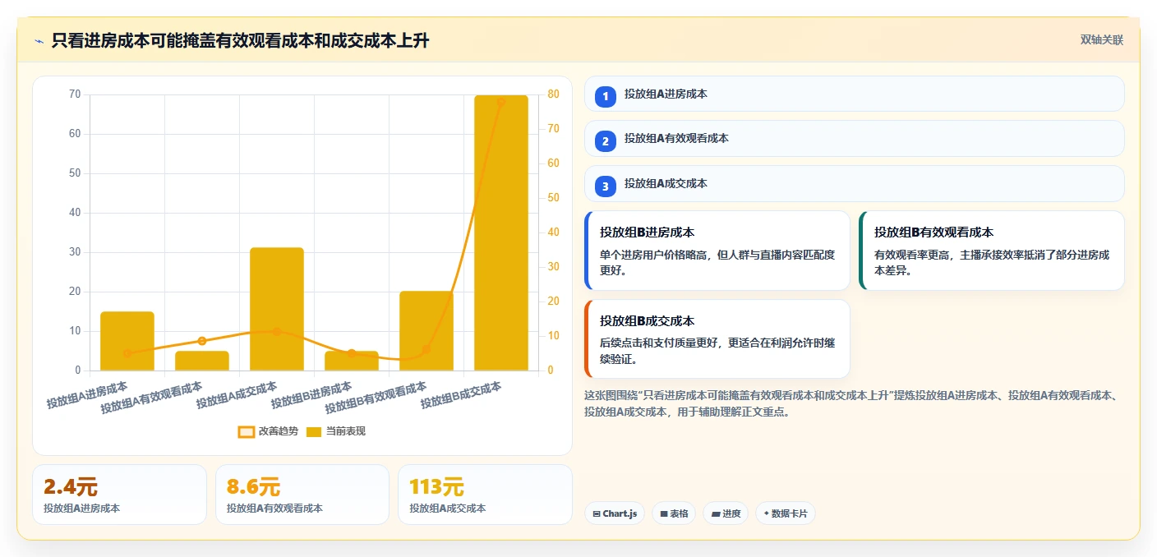Image resolution: width=1157 pixels, height=557 pixels.
Task: Click the numbered badge 2 icon
Action: [606, 141]
